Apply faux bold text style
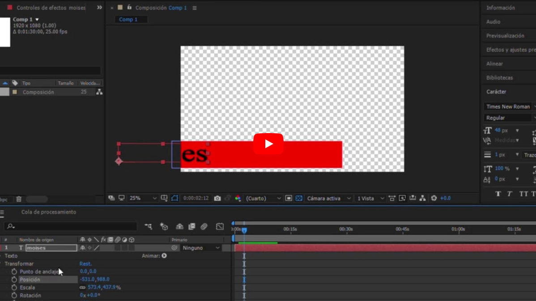The image size is (536, 301). [x=498, y=194]
